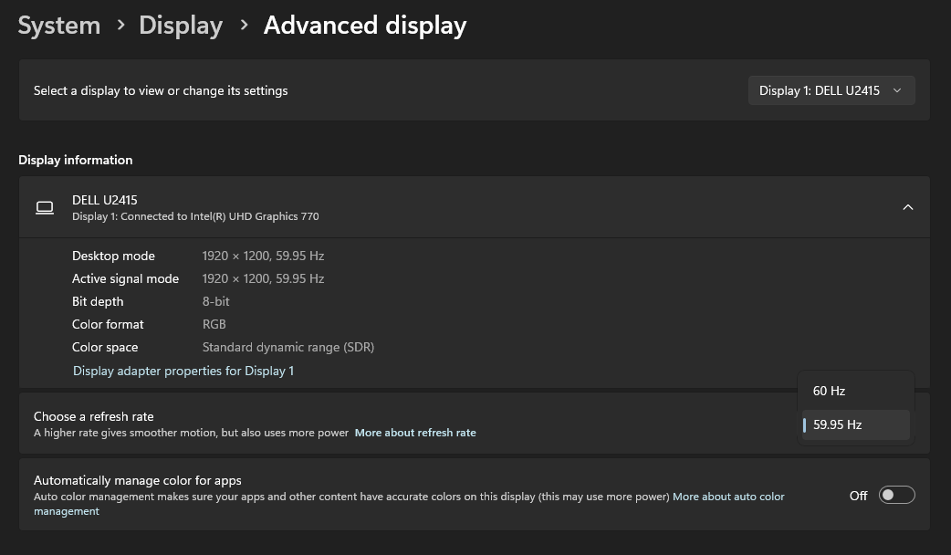This screenshot has width=951, height=555.
Task: Click the Choose a refresh rate label
Action: (x=94, y=416)
